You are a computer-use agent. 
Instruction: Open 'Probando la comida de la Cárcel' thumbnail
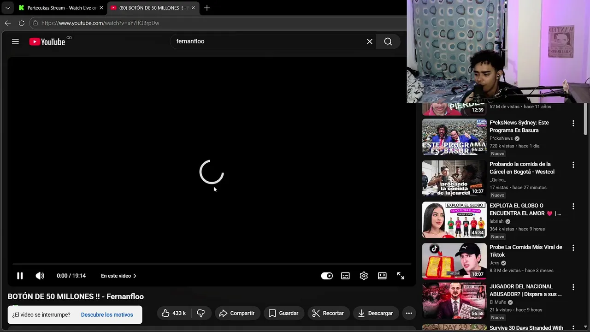click(x=454, y=178)
